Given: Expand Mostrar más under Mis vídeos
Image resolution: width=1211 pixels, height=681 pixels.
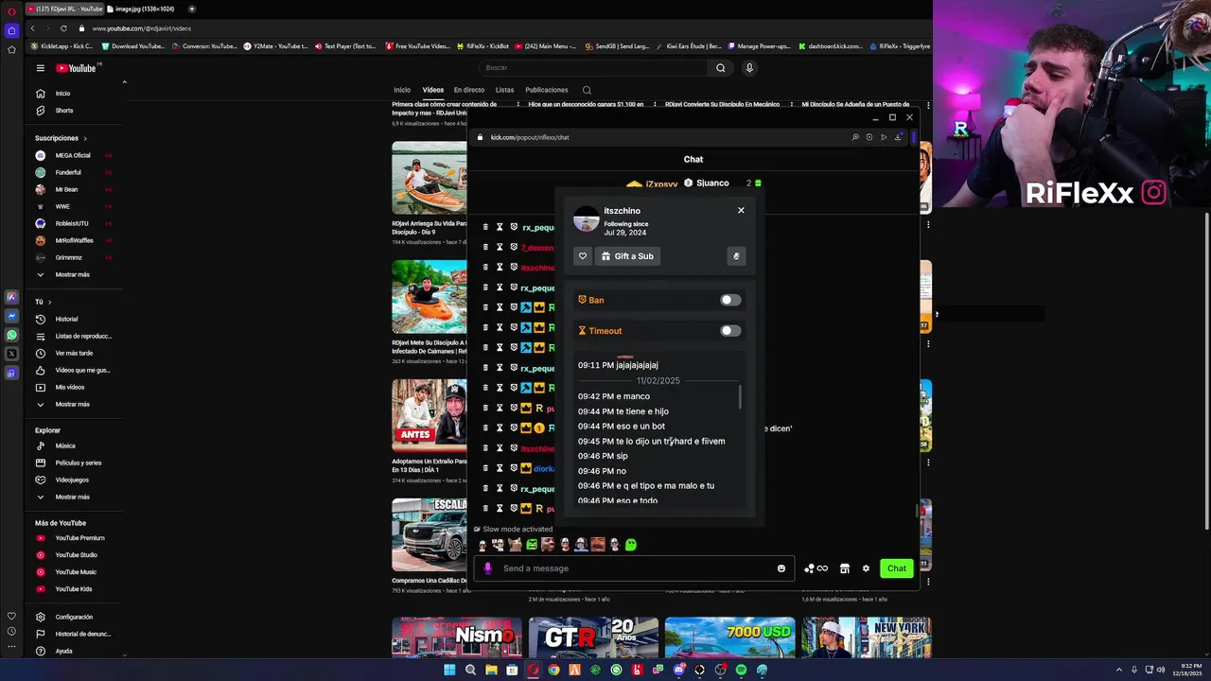Looking at the screenshot, I should [73, 404].
